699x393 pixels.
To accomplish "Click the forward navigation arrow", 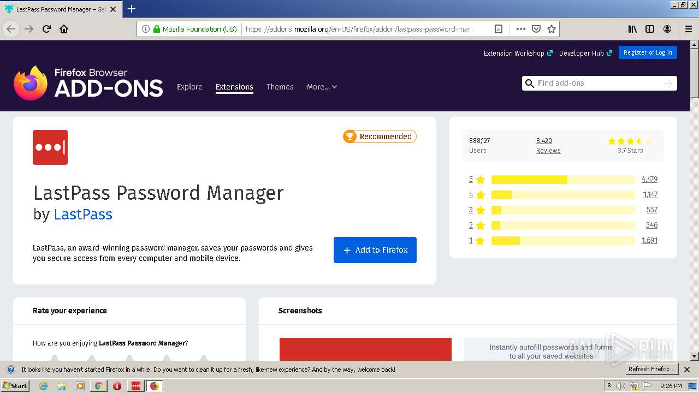I will point(29,29).
